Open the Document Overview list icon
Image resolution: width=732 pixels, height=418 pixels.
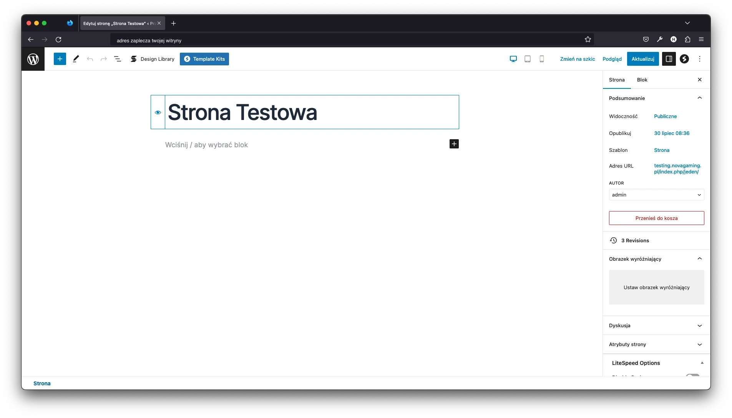(x=118, y=59)
